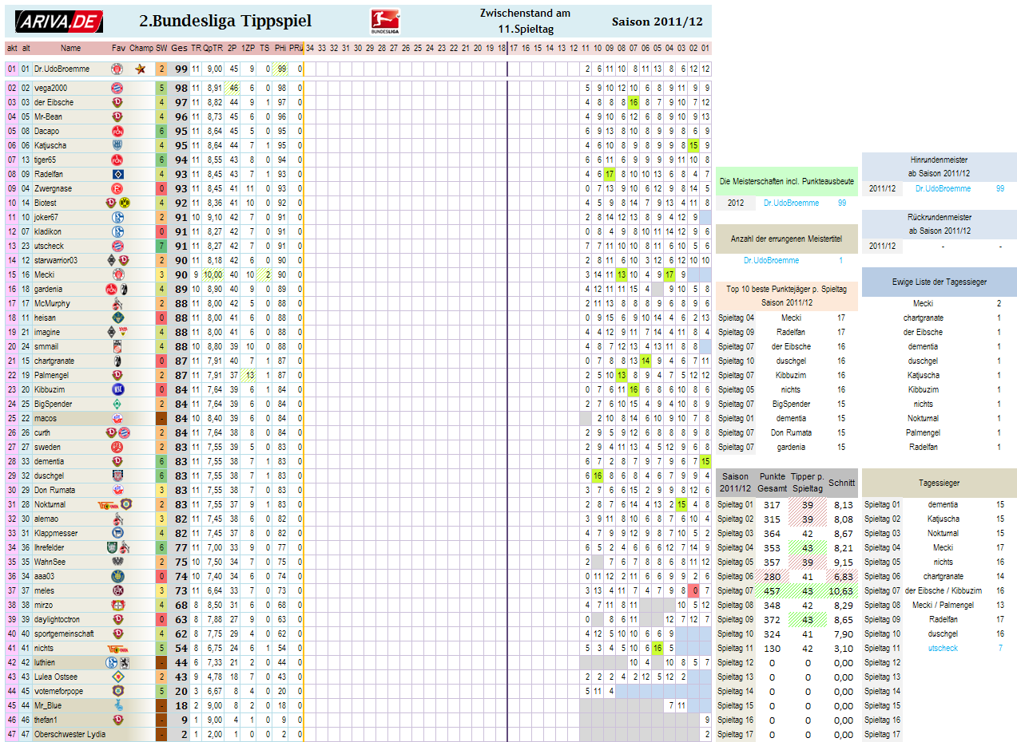The width and height of the screenshot is (1017, 742).
Task: Click the Schalke logo in kladikon's row
Action: [117, 232]
